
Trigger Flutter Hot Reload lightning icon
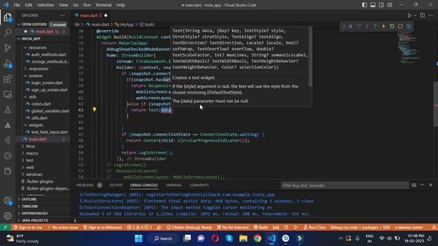pyautogui.click(x=383, y=26)
